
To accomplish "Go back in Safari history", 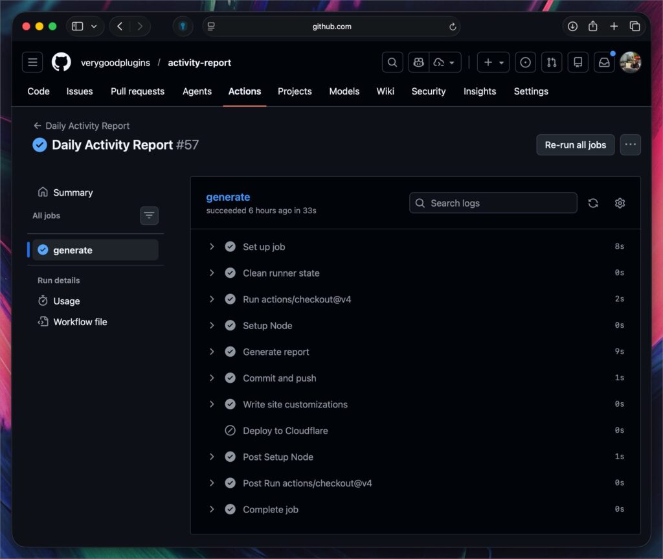I will (x=120, y=27).
